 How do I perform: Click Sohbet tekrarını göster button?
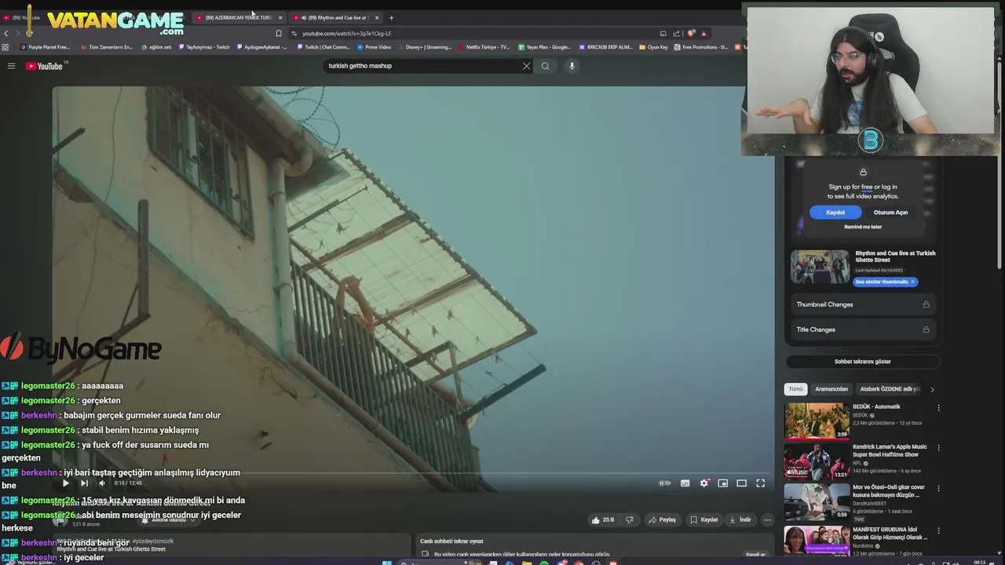pyautogui.click(x=862, y=362)
